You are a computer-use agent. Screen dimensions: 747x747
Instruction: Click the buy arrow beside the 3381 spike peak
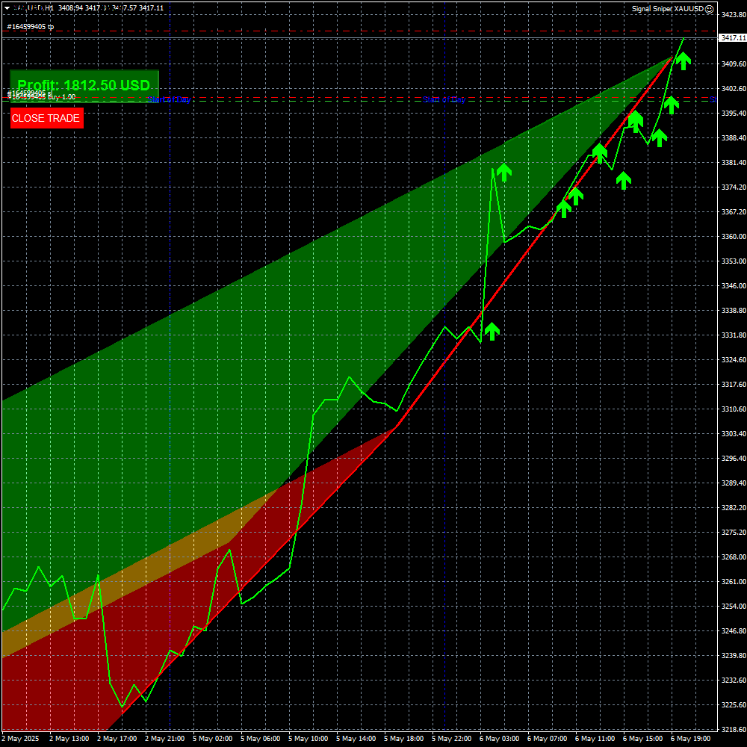pyautogui.click(x=504, y=173)
